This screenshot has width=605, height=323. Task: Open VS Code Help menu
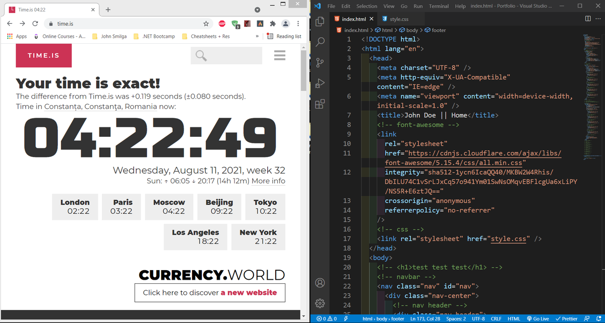pos(460,6)
